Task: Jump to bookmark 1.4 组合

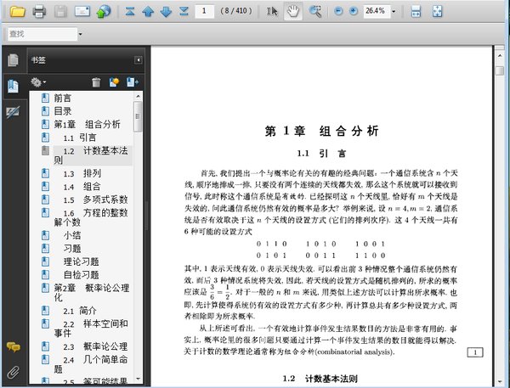Action: pos(82,187)
